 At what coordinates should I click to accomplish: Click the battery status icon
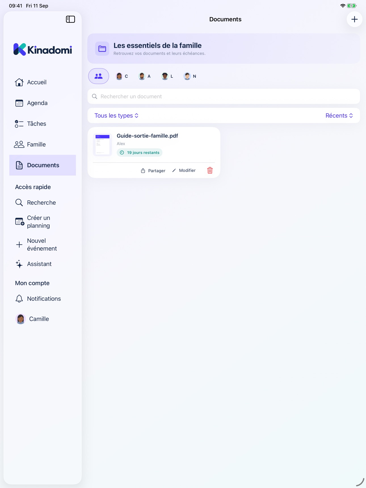click(x=352, y=6)
